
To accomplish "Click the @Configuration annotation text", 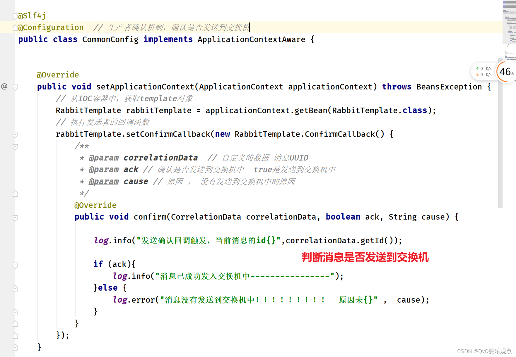I will (x=51, y=27).
